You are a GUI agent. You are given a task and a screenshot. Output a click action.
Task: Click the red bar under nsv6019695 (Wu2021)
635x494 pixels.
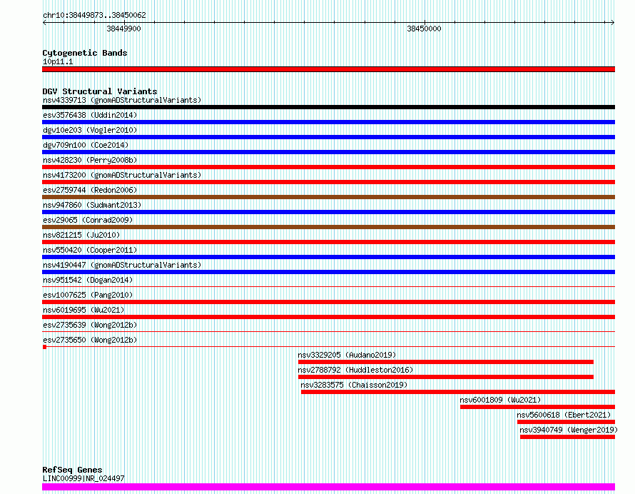(328, 317)
